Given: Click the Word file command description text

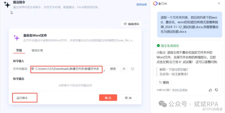Looking at the screenshot, I should click(79, 40).
